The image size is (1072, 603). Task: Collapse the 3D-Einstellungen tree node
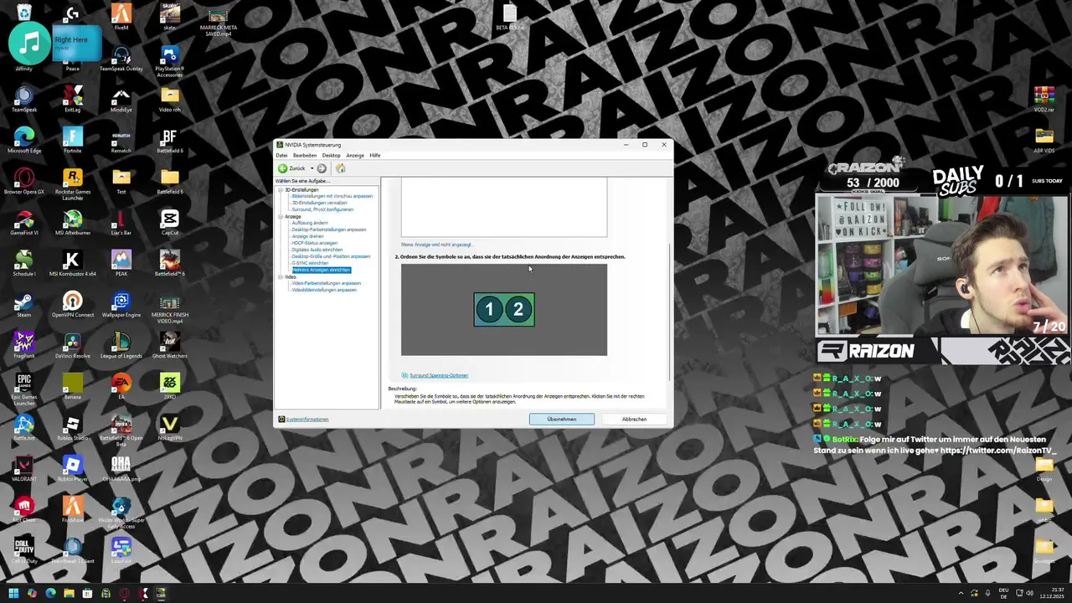click(x=281, y=190)
